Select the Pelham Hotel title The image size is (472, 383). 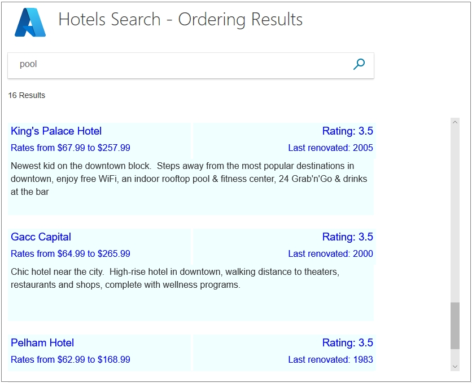42,343
